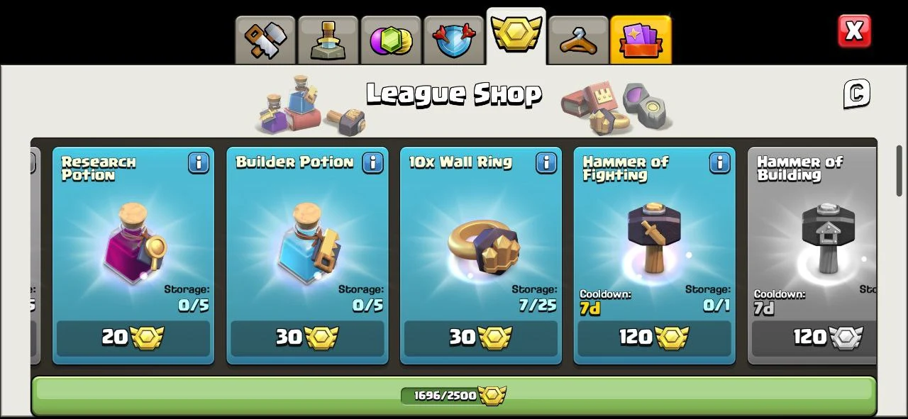The height and width of the screenshot is (419, 908).
Task: Click the vertical scrollbar on right edge
Action: [899, 174]
